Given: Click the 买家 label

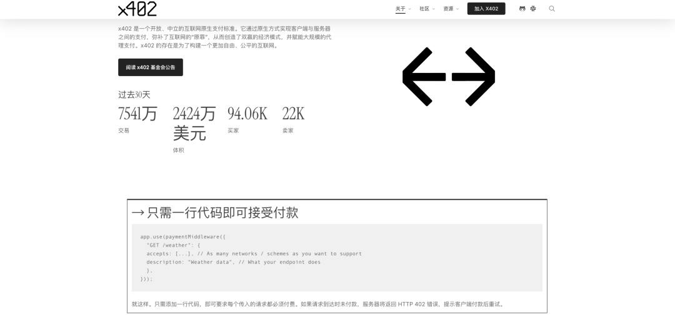Looking at the screenshot, I should [233, 130].
